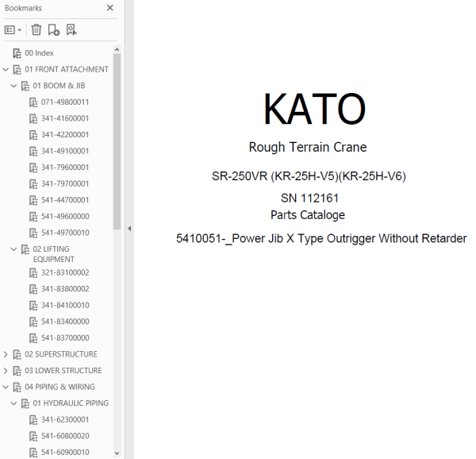Go to bookmark 541-49600000
Screen dimensions: 476x459
point(65,217)
